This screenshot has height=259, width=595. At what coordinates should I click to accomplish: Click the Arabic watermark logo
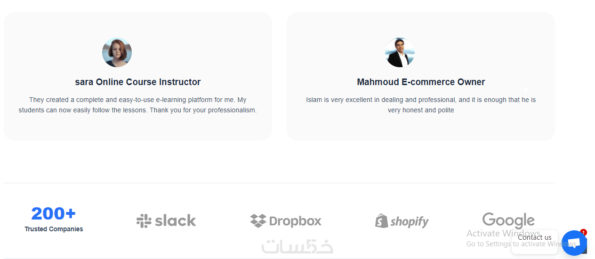pyautogui.click(x=297, y=247)
